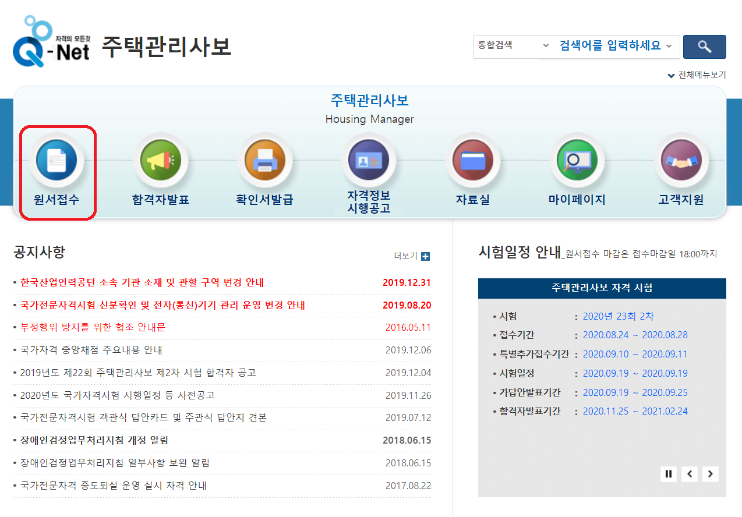
Task: Click the 더보기 plus icon
Action: click(x=425, y=256)
